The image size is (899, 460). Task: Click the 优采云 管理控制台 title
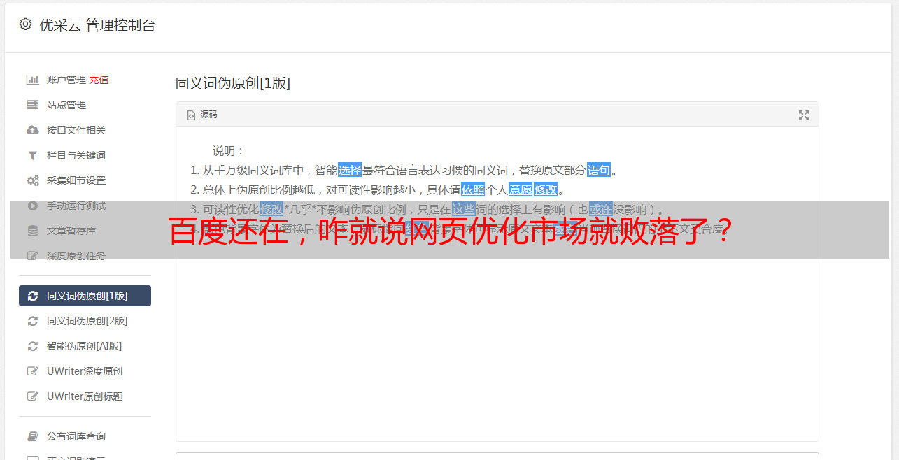[97, 25]
